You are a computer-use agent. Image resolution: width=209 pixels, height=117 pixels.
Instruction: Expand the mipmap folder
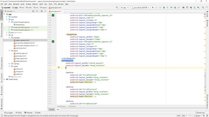click(9, 64)
